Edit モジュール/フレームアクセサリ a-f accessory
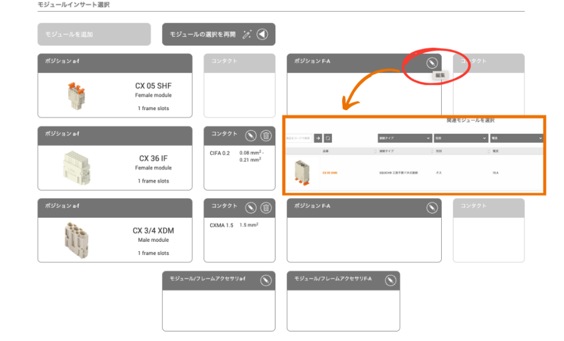This screenshot has height=341, width=564. tap(265, 280)
